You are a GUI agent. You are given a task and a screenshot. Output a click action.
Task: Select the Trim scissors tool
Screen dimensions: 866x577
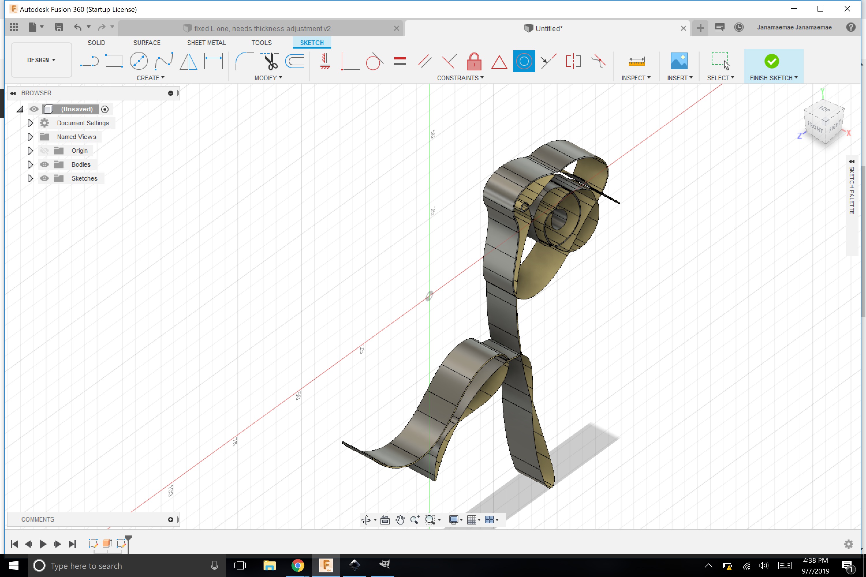click(271, 61)
